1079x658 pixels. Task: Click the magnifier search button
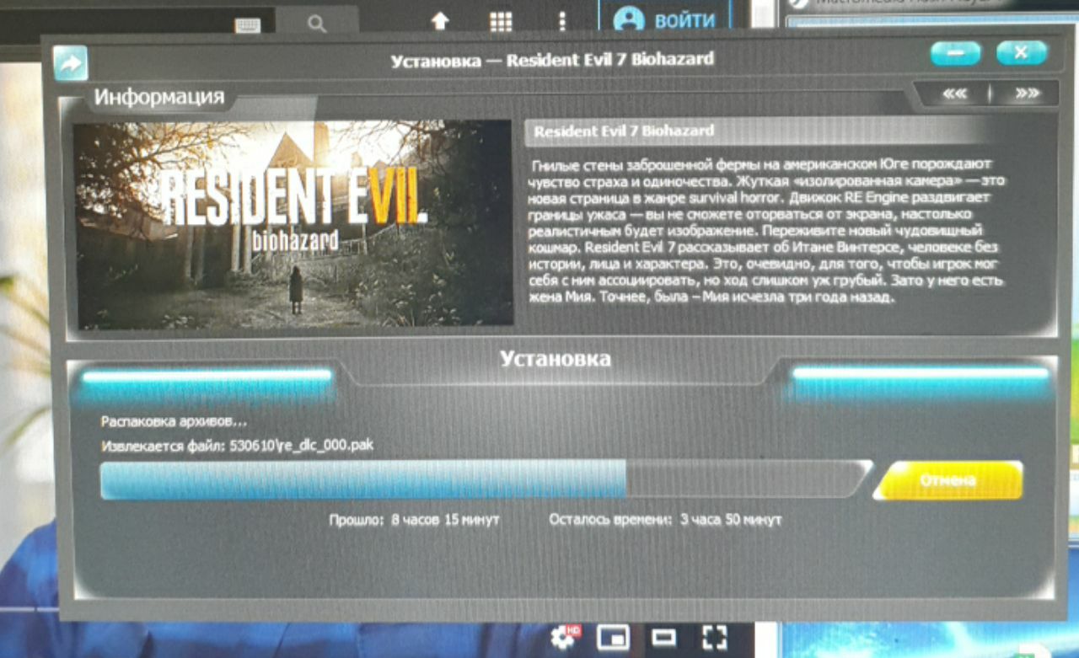coord(317,24)
